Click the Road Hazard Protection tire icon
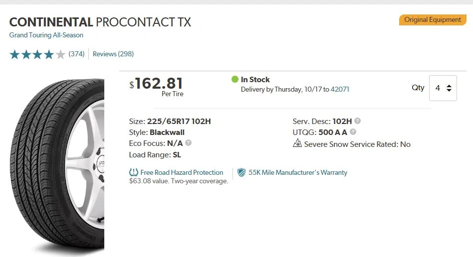473x257 pixels. pos(134,172)
